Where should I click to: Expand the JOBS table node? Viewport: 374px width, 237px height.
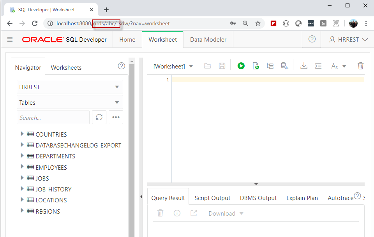click(22, 178)
